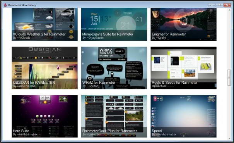Open Roots & Seeds for Rainmeter thumbnail
The image size is (234, 143).
pos(183,68)
